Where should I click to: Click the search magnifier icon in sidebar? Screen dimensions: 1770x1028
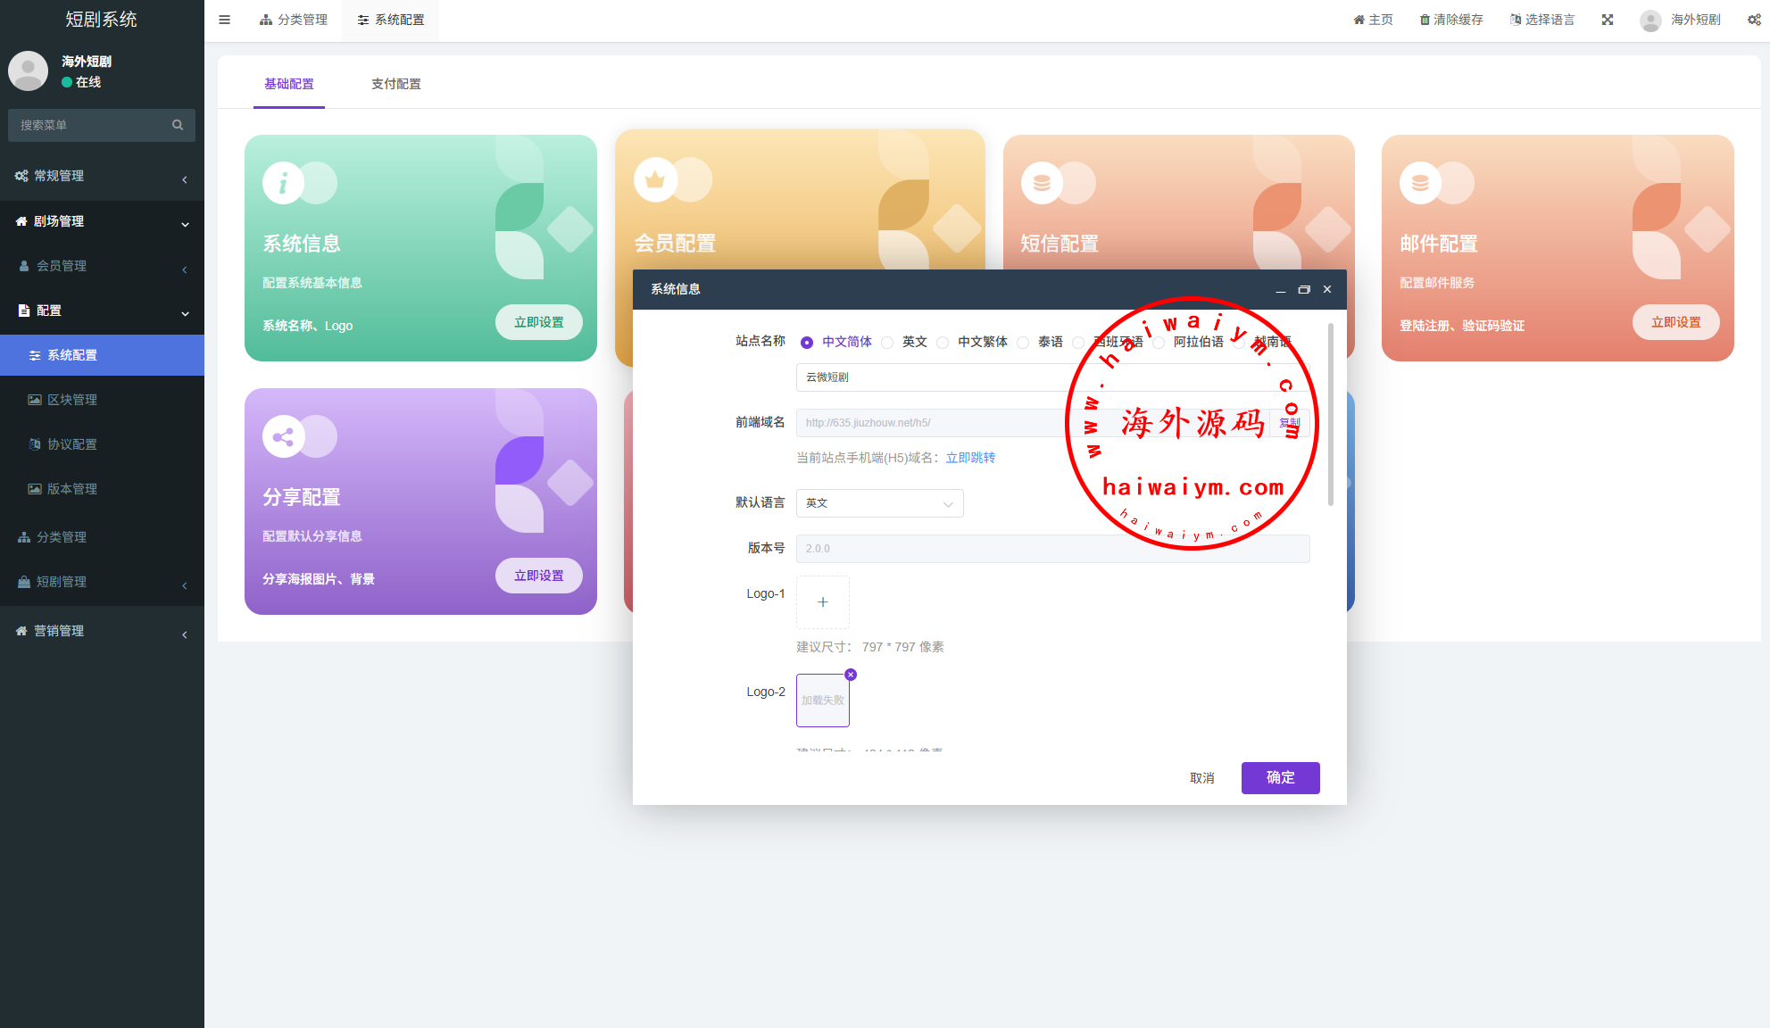pos(178,125)
